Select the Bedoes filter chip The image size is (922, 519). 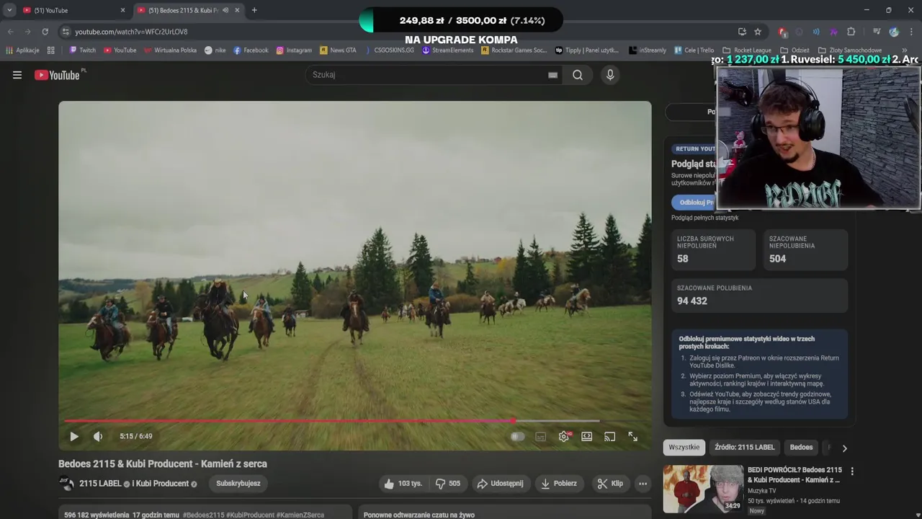801,448
